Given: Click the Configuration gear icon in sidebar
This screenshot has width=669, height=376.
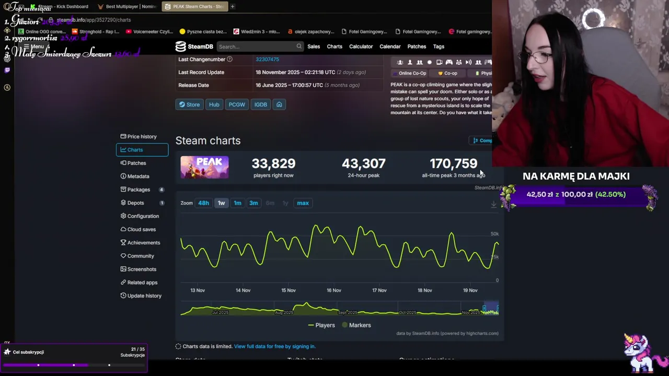Looking at the screenshot, I should click(123, 216).
